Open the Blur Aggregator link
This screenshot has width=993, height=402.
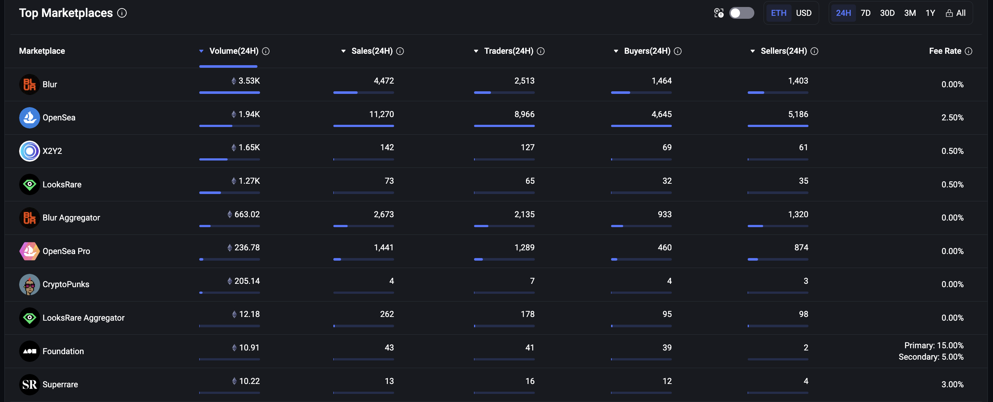(71, 218)
